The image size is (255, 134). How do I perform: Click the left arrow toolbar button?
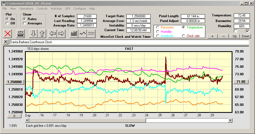pos(53,33)
